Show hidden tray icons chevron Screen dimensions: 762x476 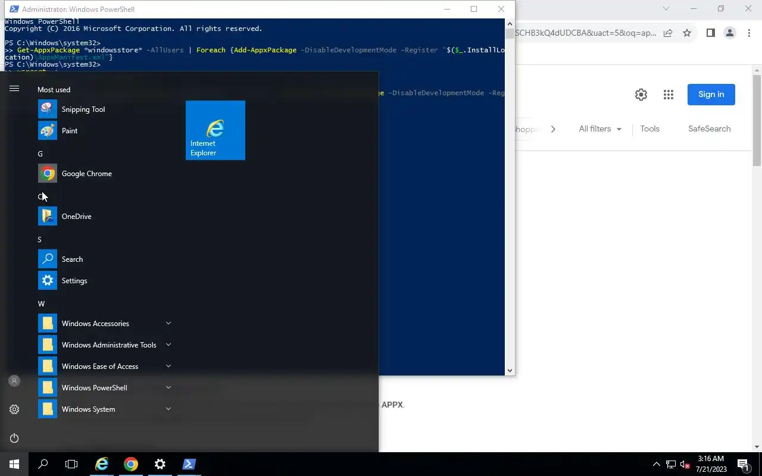coord(657,464)
